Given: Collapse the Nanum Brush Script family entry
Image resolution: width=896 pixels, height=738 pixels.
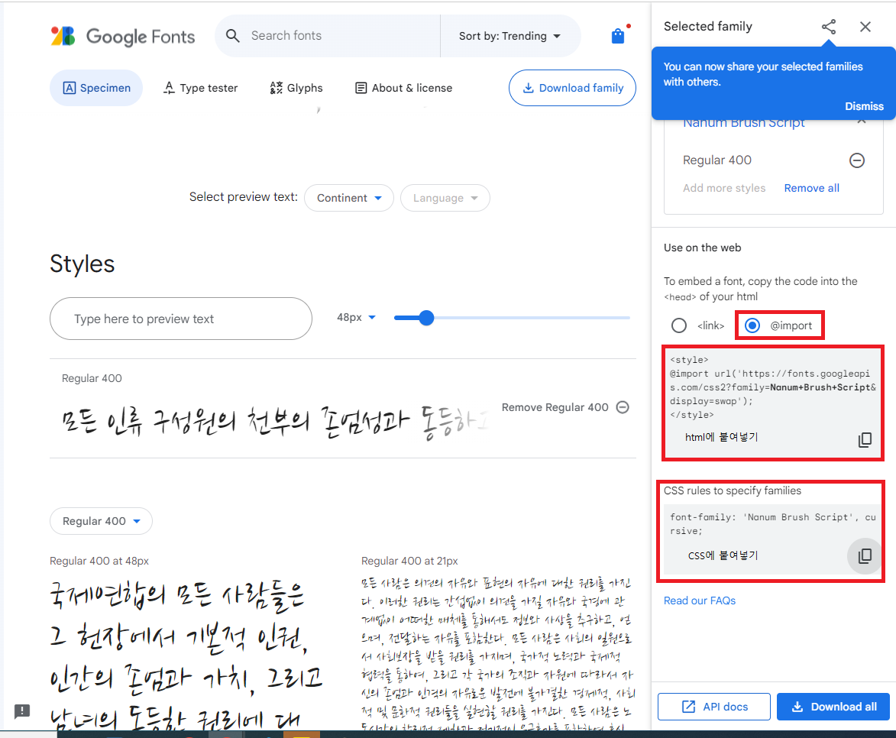Looking at the screenshot, I should [x=862, y=121].
